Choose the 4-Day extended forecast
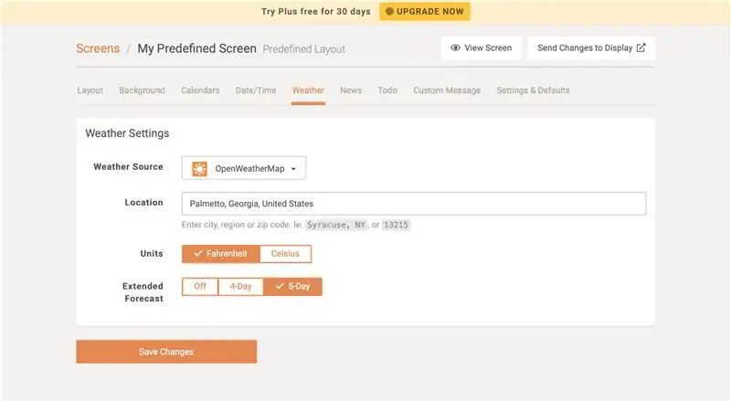The width and height of the screenshot is (731, 401). 240,286
